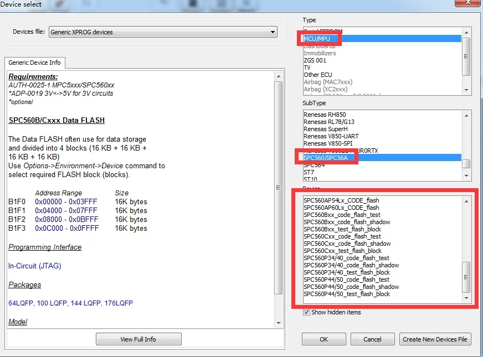Viewport: 483px width, 357px height.
Task: Select SPC560AP60Lx_CODE_flash device
Action: 382,208
